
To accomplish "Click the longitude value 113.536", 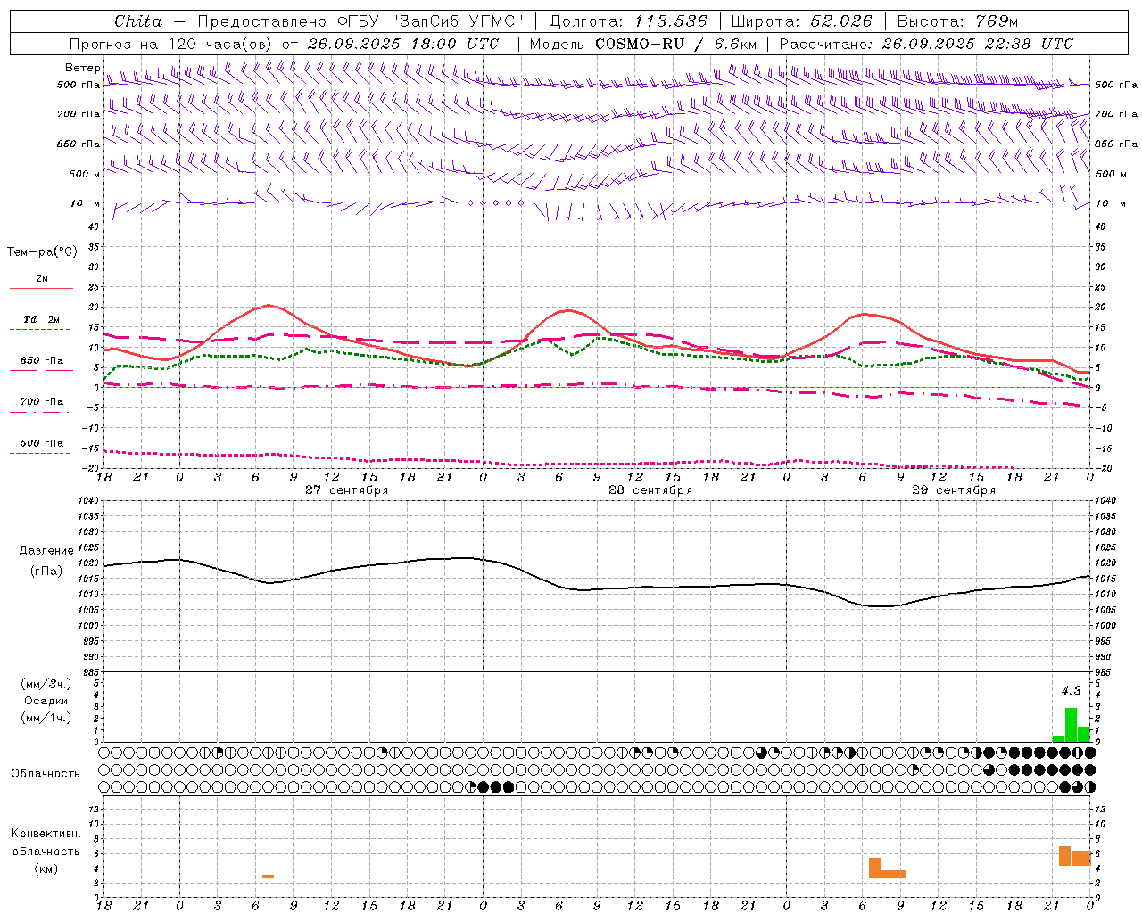I will [671, 21].
